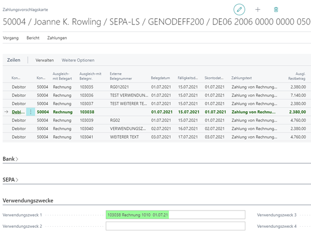Select cell RG02

[x=115, y=120]
